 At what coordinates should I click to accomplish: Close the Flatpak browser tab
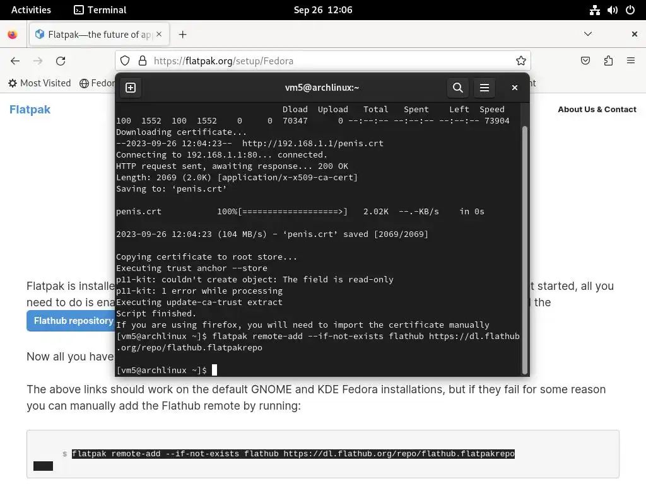(x=159, y=34)
